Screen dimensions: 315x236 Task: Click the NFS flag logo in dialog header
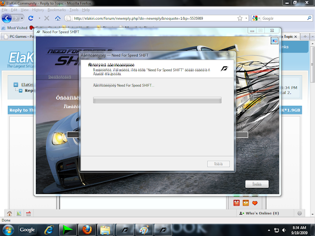pos(224,69)
